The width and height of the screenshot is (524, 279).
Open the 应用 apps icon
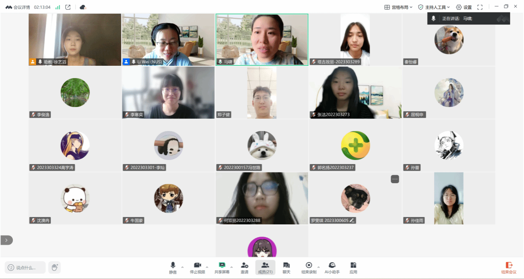point(353,267)
